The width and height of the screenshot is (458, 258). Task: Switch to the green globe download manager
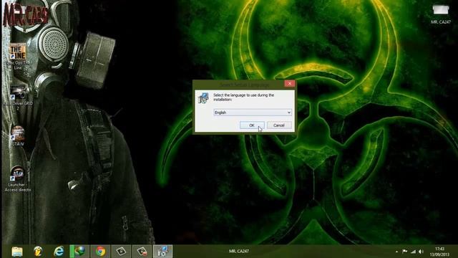79,252
